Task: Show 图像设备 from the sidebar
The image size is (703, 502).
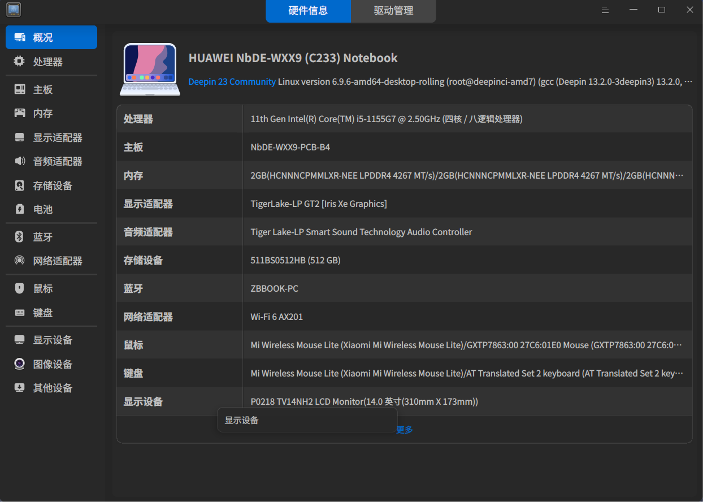Action: (x=51, y=364)
